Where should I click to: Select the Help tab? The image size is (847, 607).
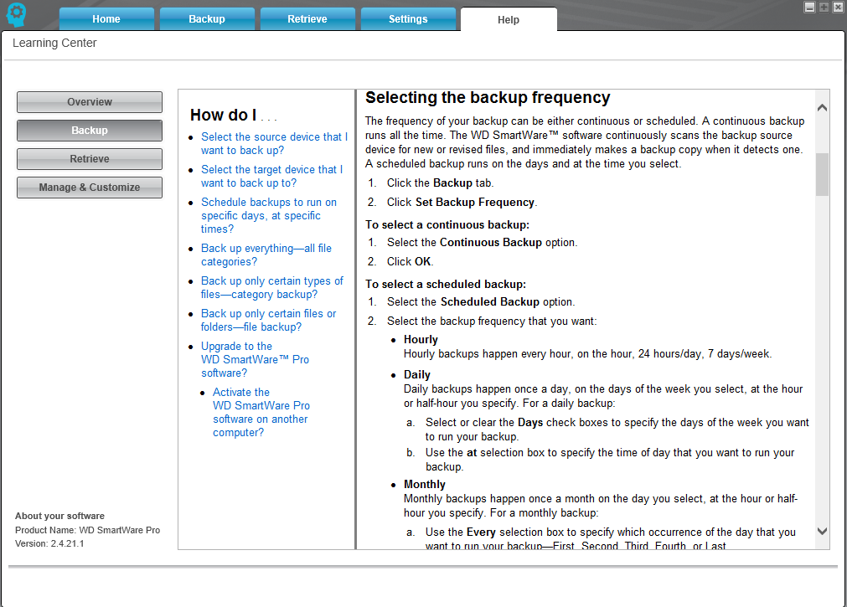pyautogui.click(x=509, y=19)
